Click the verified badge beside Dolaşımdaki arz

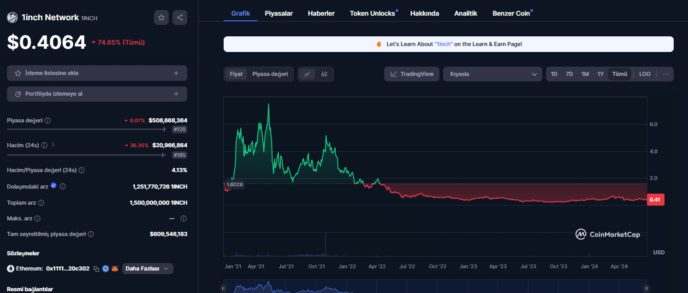pos(53,185)
